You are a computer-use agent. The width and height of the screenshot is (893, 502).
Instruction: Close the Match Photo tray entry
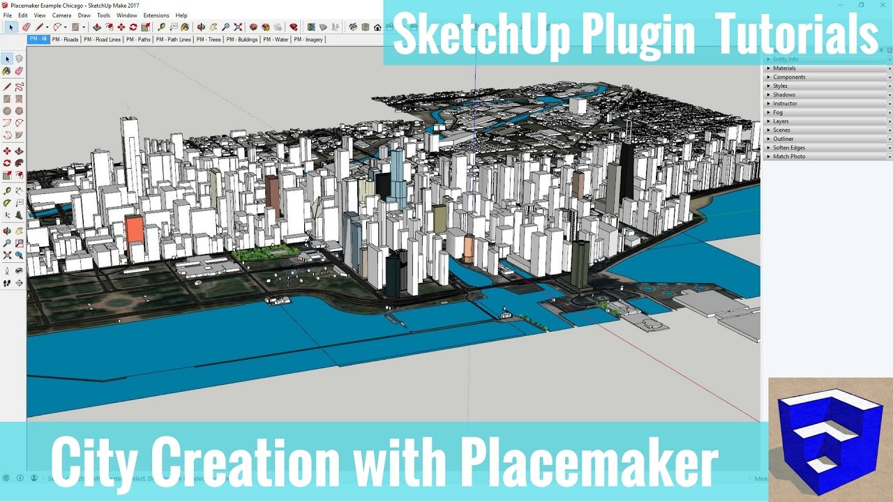pyautogui.click(x=889, y=156)
